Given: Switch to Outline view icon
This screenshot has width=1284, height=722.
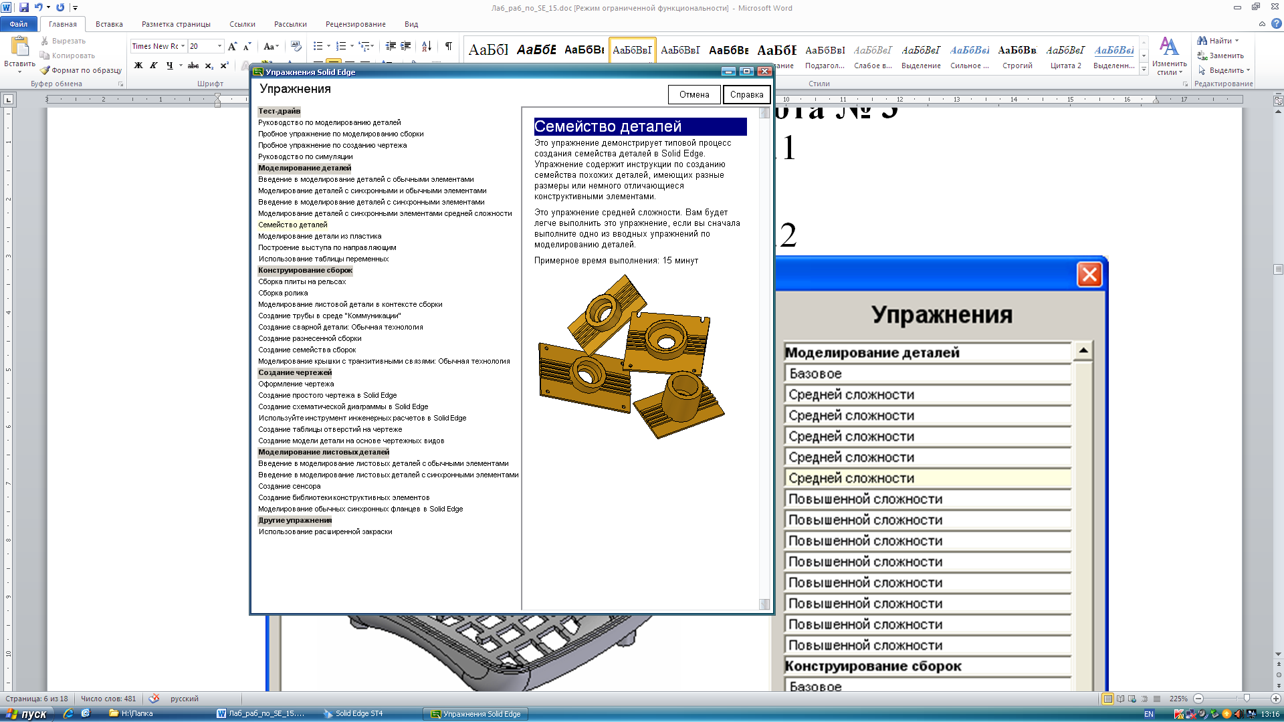Looking at the screenshot, I should click(x=1144, y=699).
